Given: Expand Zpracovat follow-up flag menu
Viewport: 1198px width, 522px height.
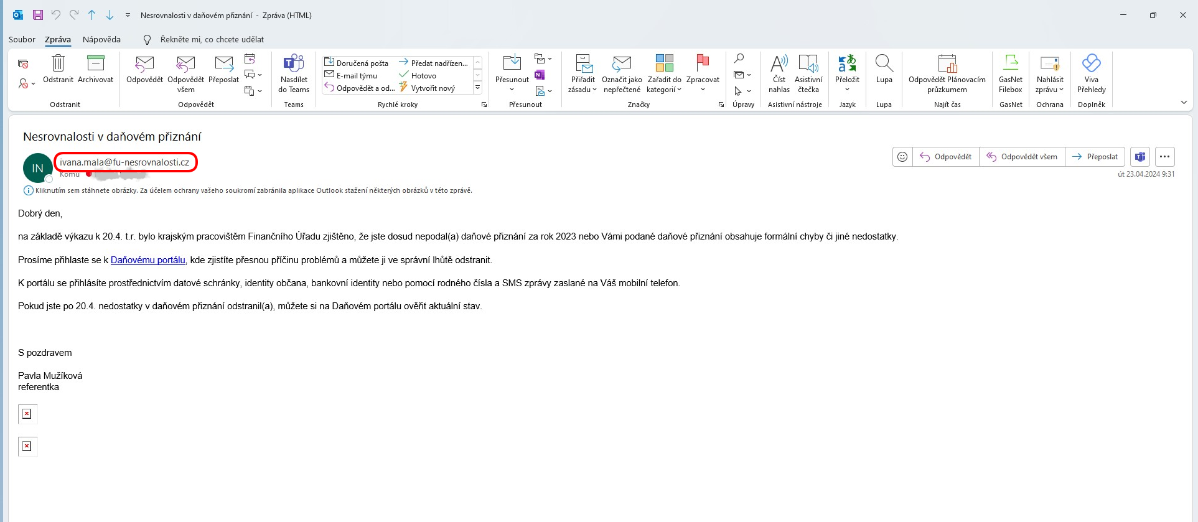Looking at the screenshot, I should coord(703,89).
